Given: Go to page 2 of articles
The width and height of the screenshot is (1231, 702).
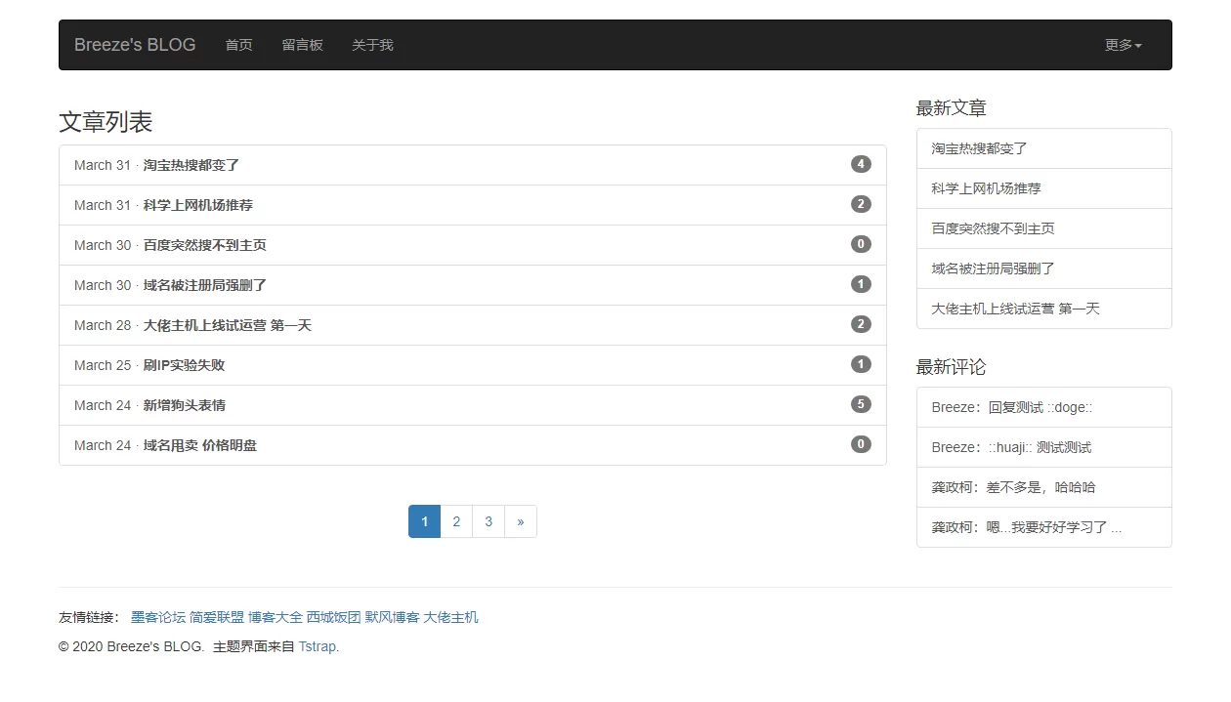Looking at the screenshot, I should (x=456, y=521).
